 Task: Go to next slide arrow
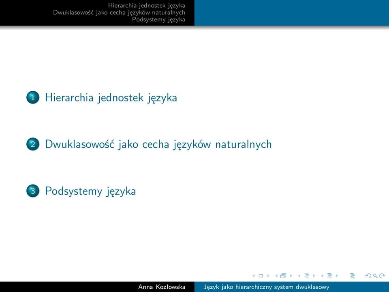(x=268, y=276)
